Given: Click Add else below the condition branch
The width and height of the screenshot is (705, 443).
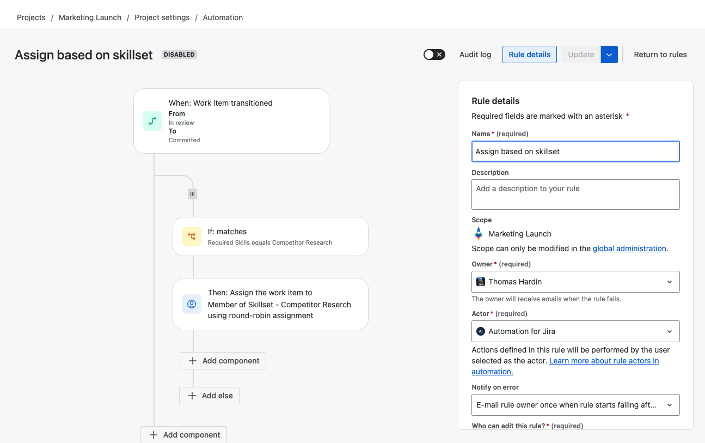Looking at the screenshot, I should (209, 395).
